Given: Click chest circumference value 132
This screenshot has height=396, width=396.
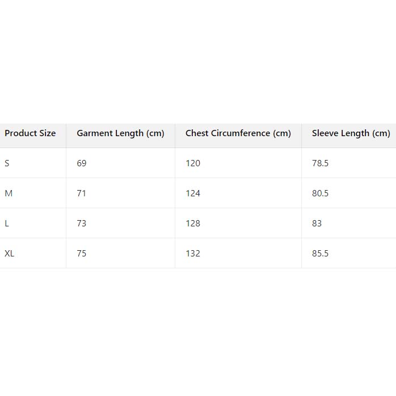Looking at the screenshot, I should pyautogui.click(x=193, y=254).
